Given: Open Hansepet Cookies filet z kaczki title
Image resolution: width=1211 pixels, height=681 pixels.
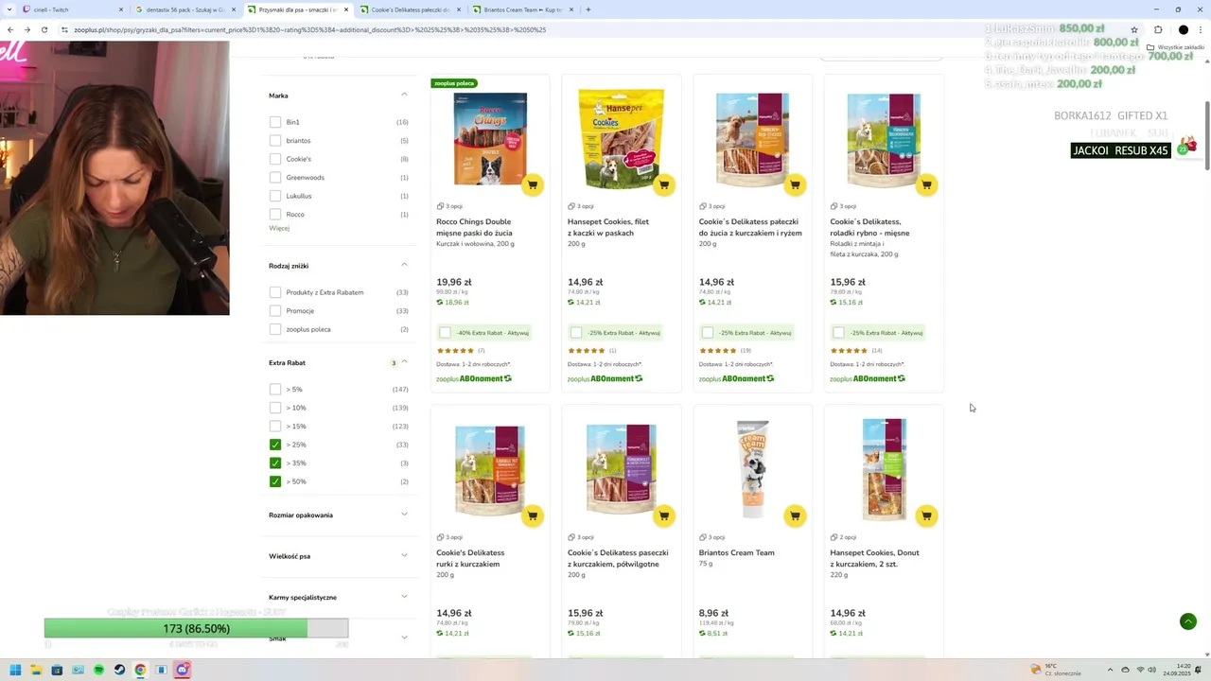Looking at the screenshot, I should point(608,227).
